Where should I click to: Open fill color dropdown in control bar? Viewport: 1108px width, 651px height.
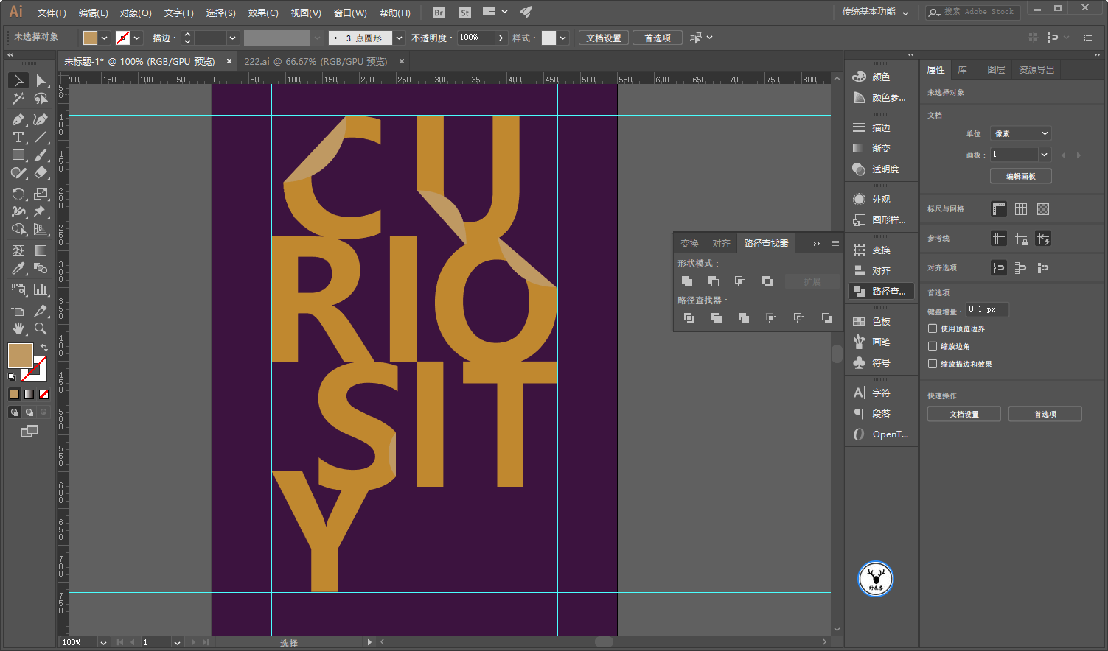(x=105, y=38)
